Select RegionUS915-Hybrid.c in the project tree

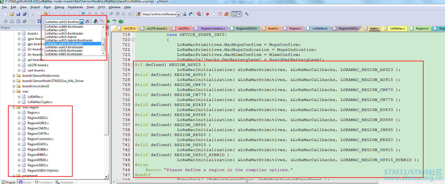[43, 171]
